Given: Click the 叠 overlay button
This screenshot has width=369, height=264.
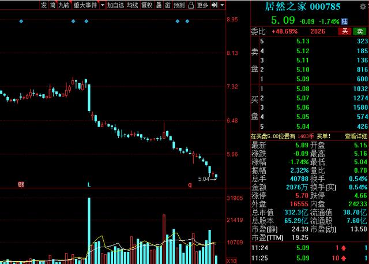Looking at the screenshot, I should point(159,5).
